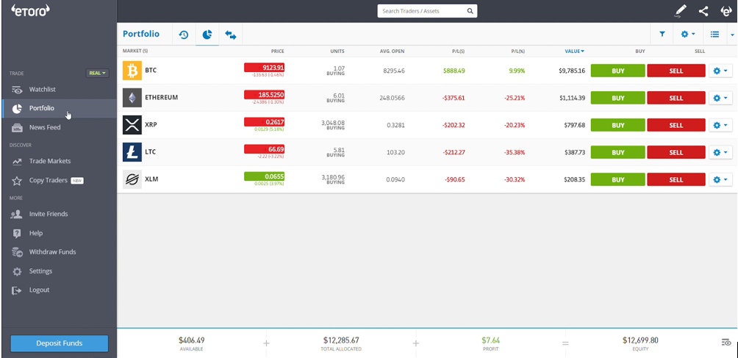738x358 pixels.
Task: Open the portfolio gear settings dropdown
Action: (x=687, y=34)
